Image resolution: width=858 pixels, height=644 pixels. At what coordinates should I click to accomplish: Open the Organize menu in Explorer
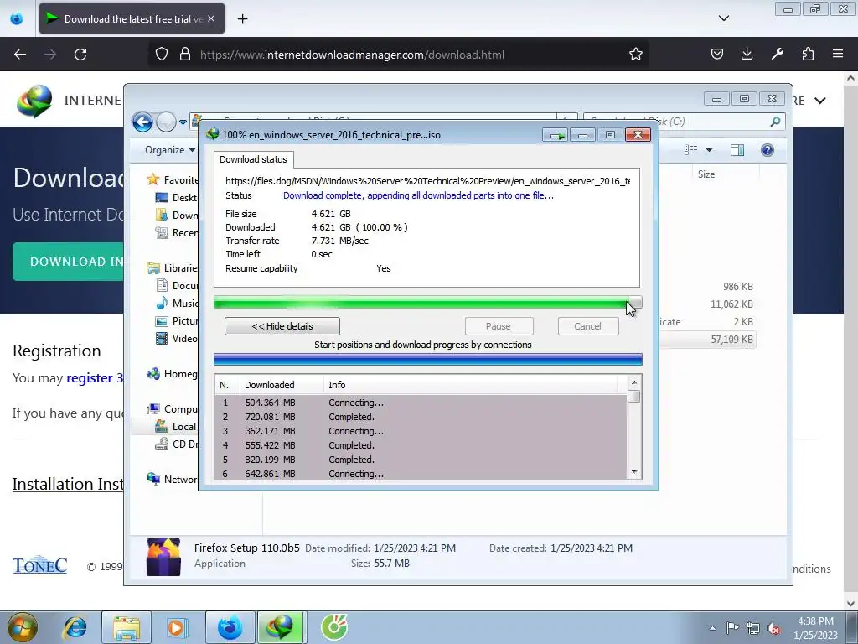click(169, 150)
